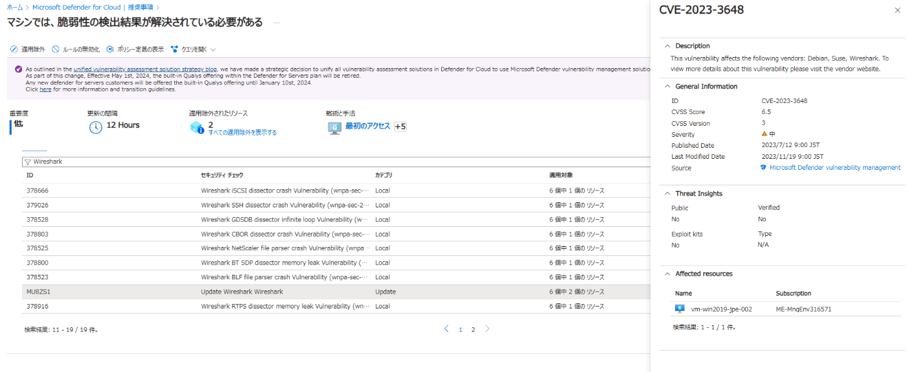Viewport: 907px width, 372px height.
Task: Click the '6 個中 2 個のリソース' cell
Action: click(x=577, y=292)
